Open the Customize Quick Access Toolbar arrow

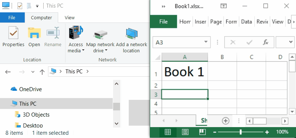[37, 6]
